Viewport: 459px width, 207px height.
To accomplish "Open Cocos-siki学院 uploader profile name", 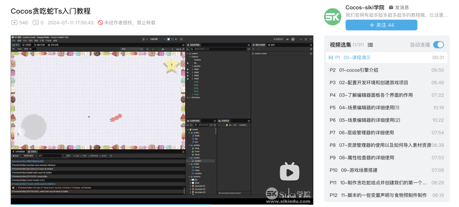I will pos(365,7).
